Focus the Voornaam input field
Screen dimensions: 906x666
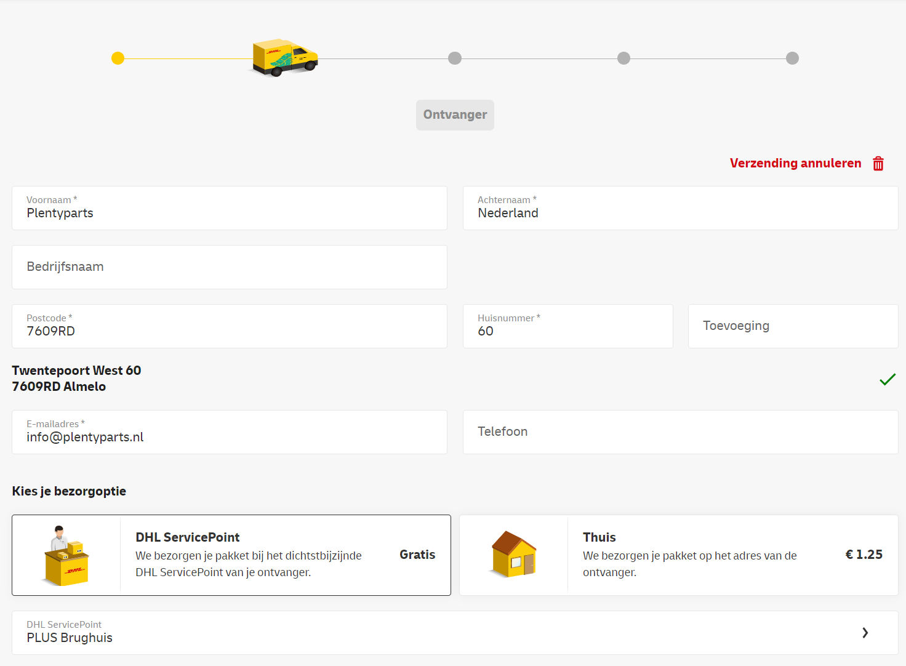[230, 208]
